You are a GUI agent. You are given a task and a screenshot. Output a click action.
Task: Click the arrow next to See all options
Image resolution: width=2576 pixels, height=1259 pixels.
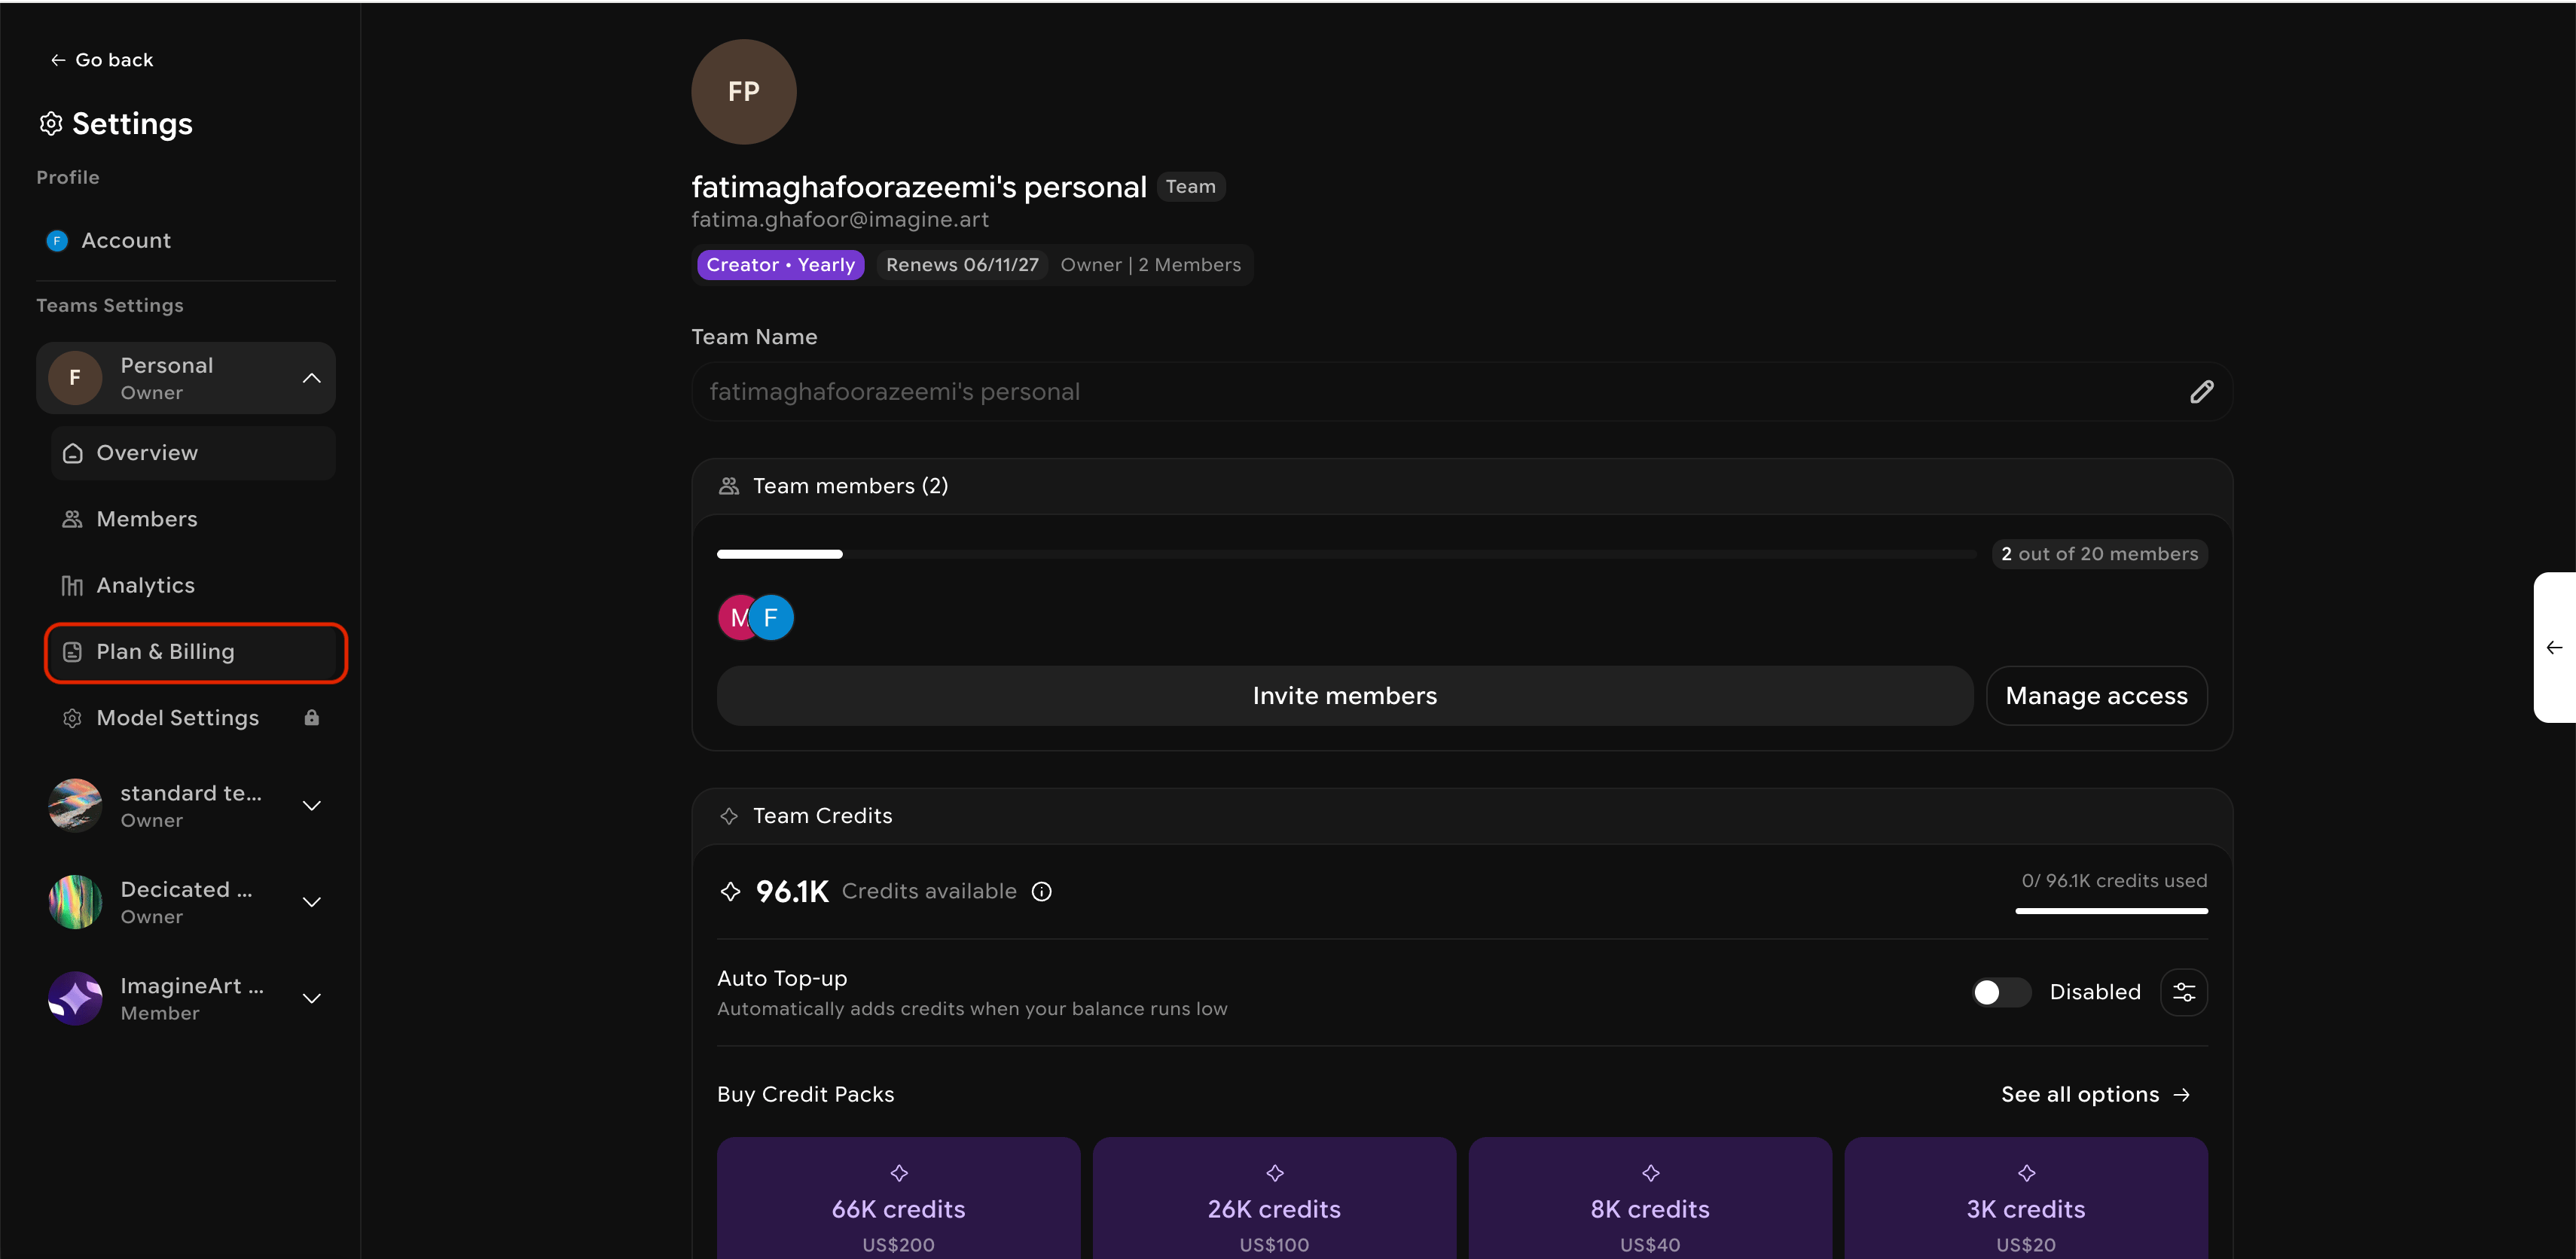[x=2182, y=1096]
